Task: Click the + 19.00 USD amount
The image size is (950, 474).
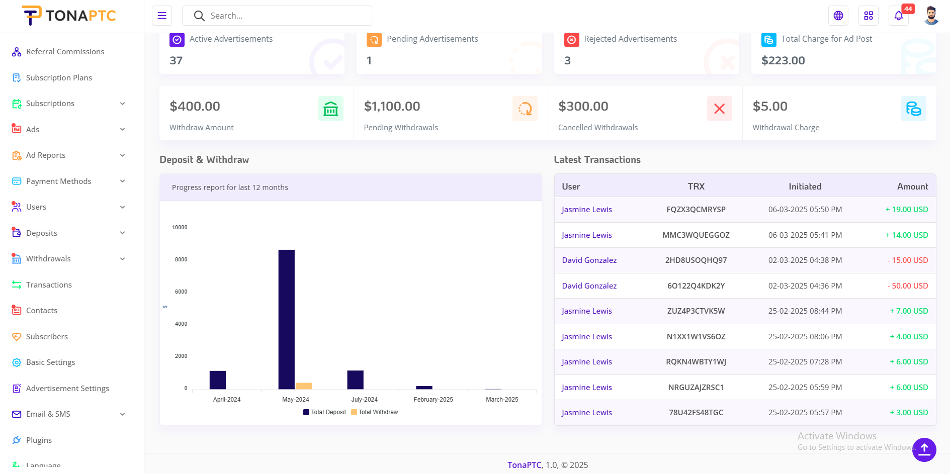Action: tap(907, 210)
